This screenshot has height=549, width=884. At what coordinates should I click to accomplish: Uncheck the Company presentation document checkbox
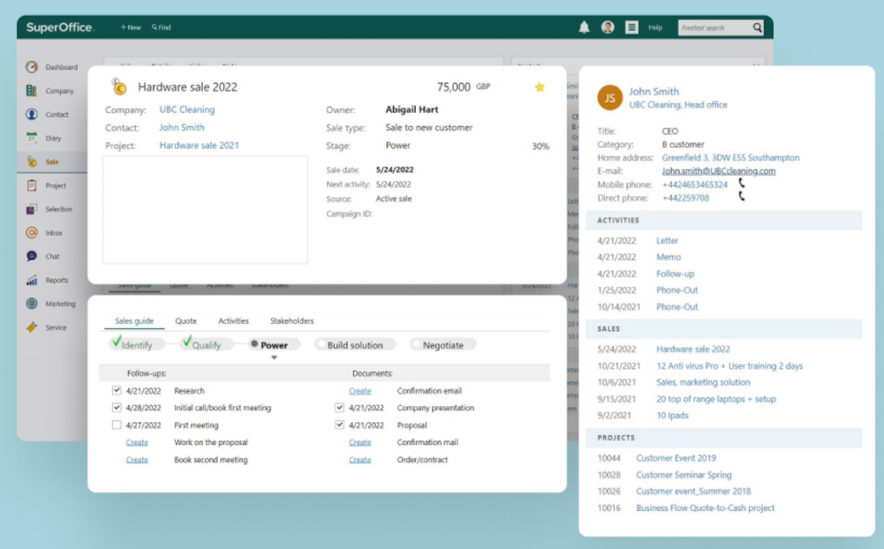[x=339, y=408]
